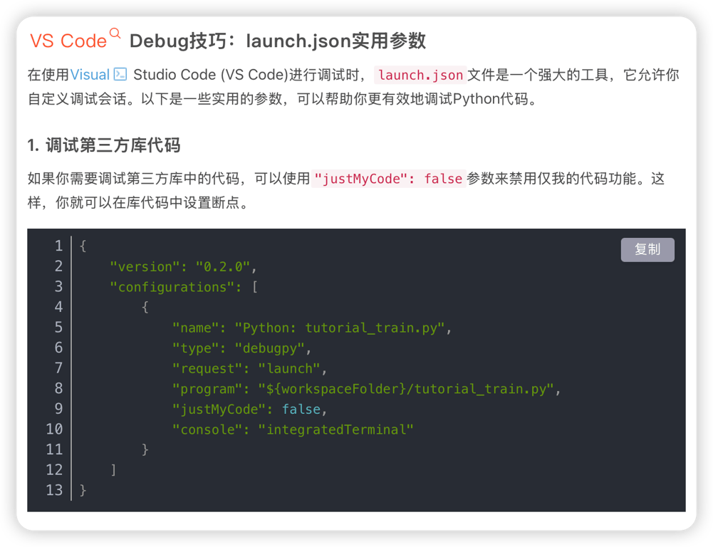Click the "type": "debugpy" line
The image size is (713, 547).
point(241,348)
